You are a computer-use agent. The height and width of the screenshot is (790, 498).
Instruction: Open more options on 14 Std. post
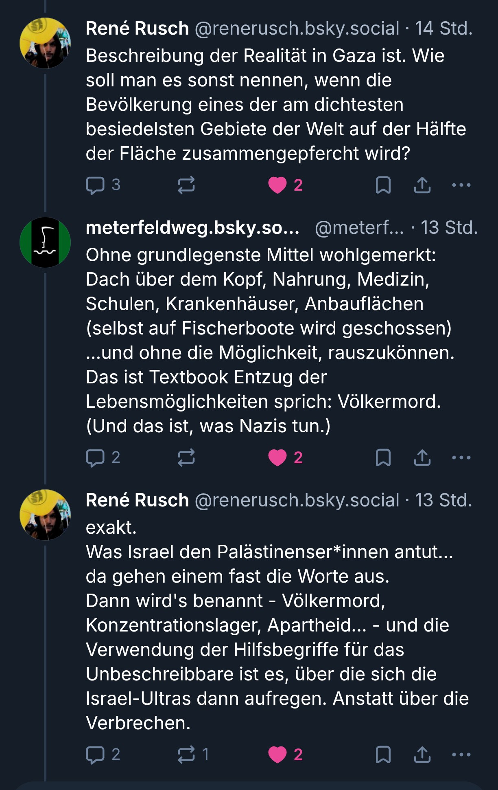point(461,185)
